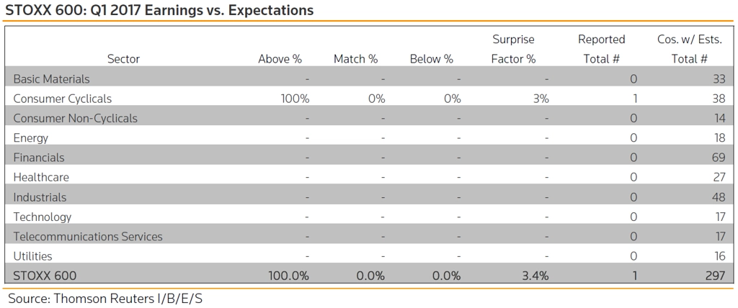Select the Above % column header
The height and width of the screenshot is (308, 738).
[x=280, y=59]
